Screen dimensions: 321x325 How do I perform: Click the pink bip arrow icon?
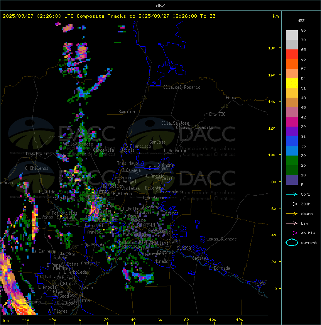[x=292, y=223]
